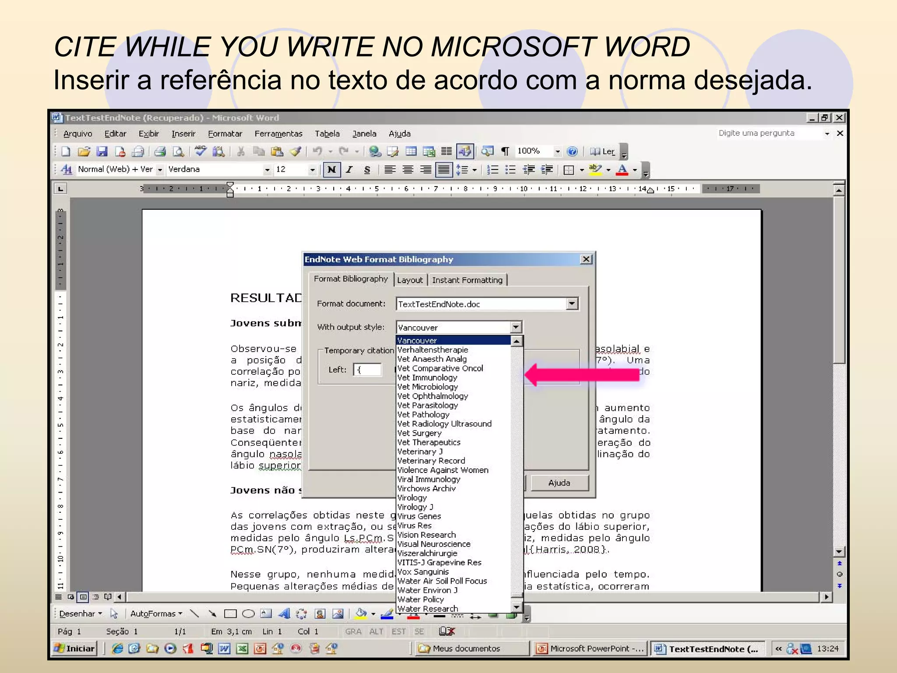Click the Cut scissors icon
Screen dimensions: 897x673
tap(240, 152)
